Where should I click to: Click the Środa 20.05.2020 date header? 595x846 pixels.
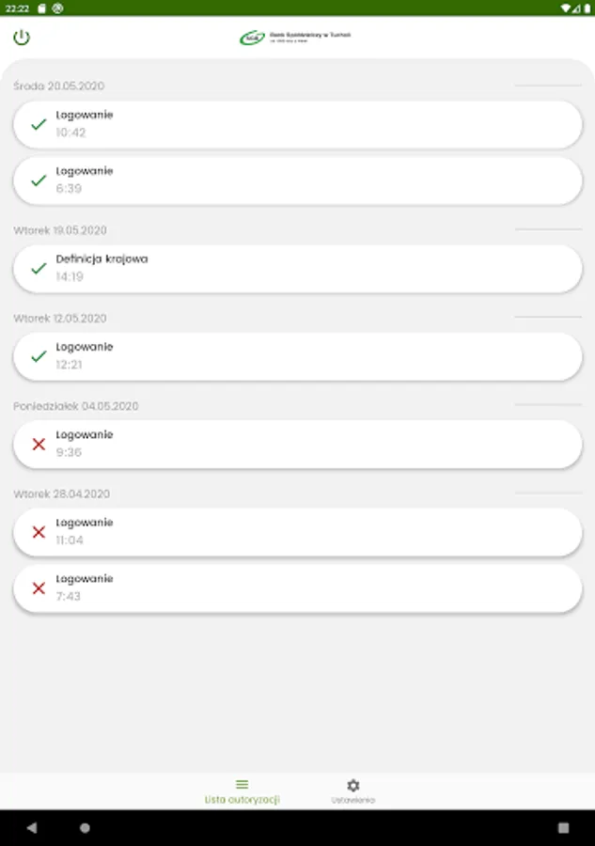tap(58, 86)
